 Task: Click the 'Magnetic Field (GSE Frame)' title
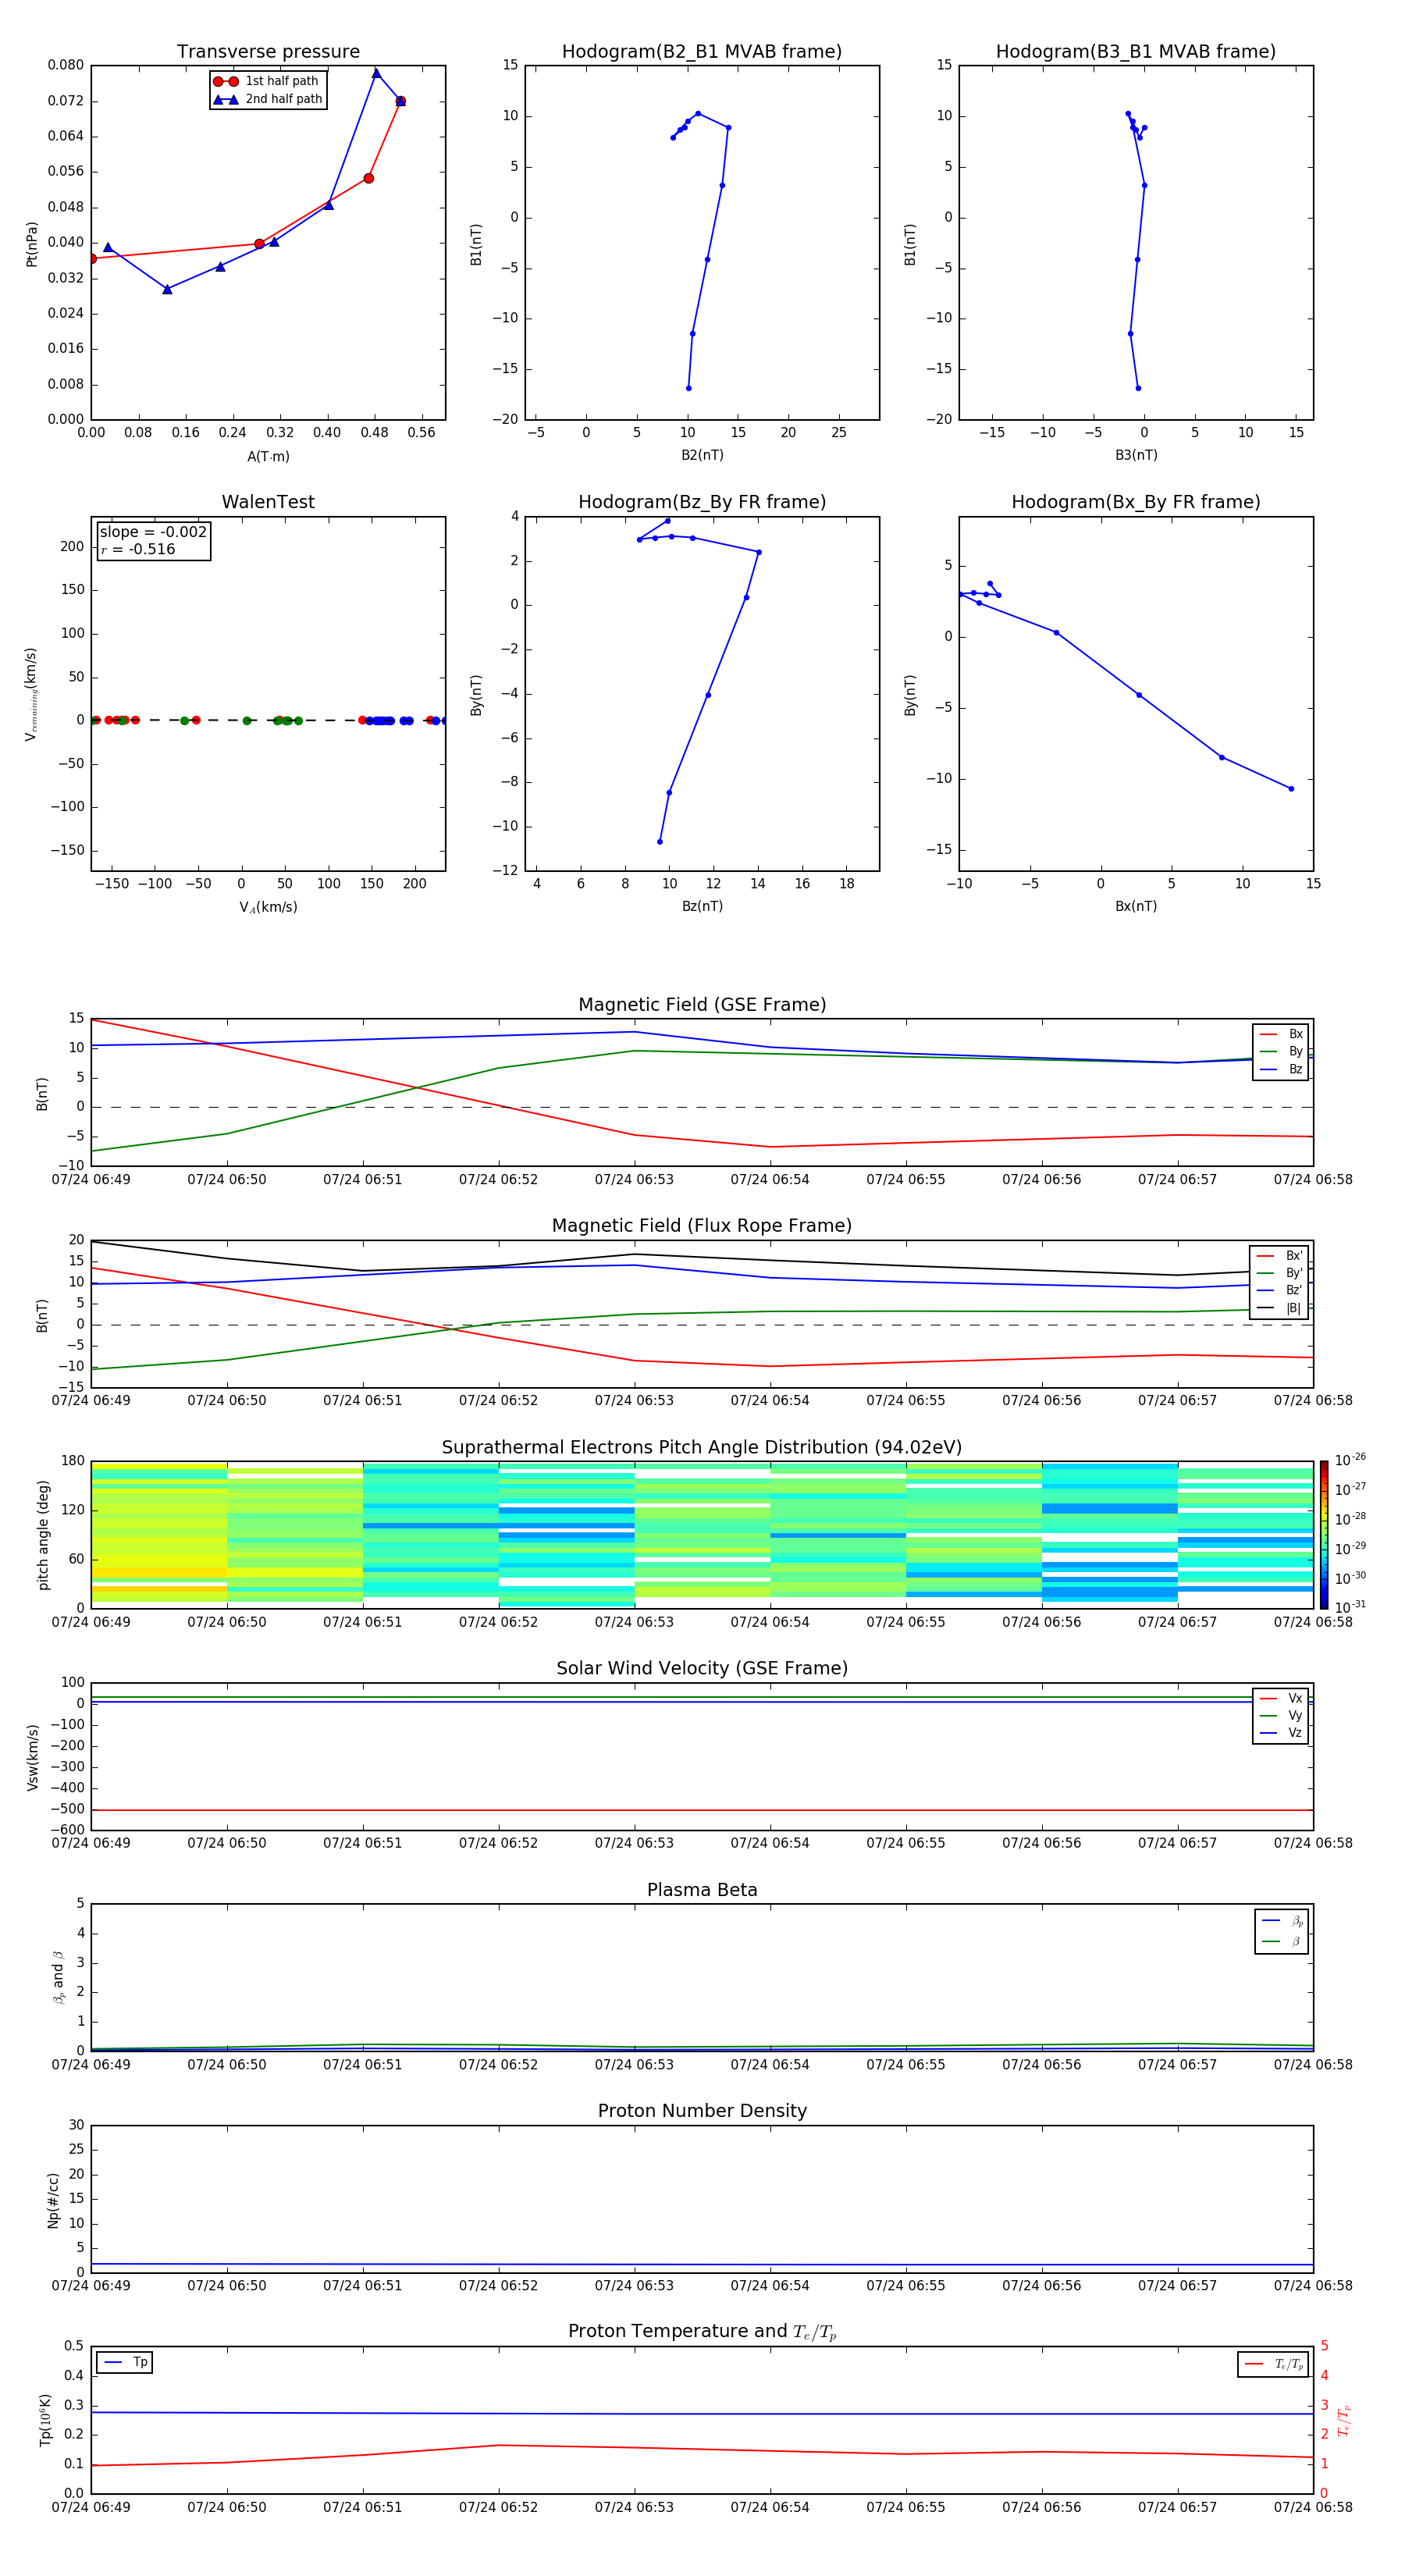coord(702,1005)
